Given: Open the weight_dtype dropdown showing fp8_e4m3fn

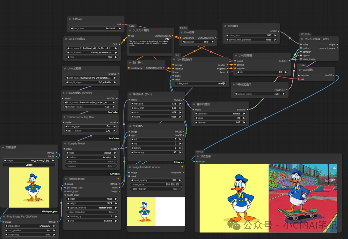Looking at the screenshot, I should point(91,82).
